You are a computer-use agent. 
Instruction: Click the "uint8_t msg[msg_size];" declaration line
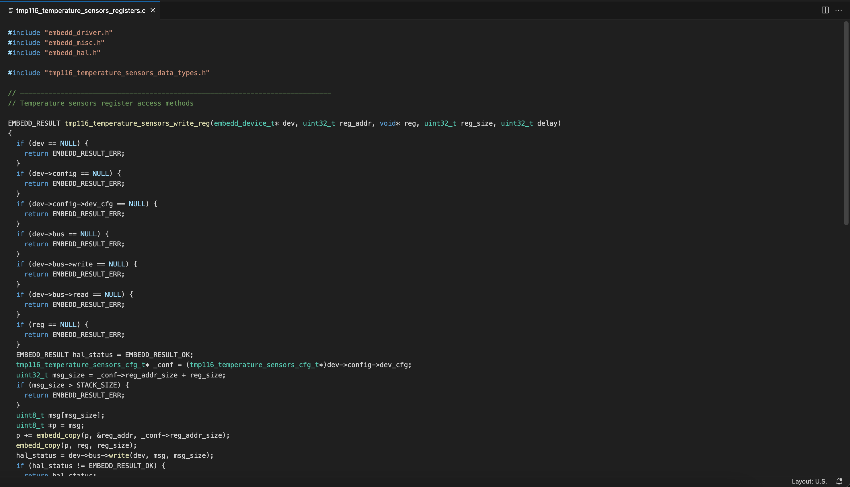[x=60, y=415]
